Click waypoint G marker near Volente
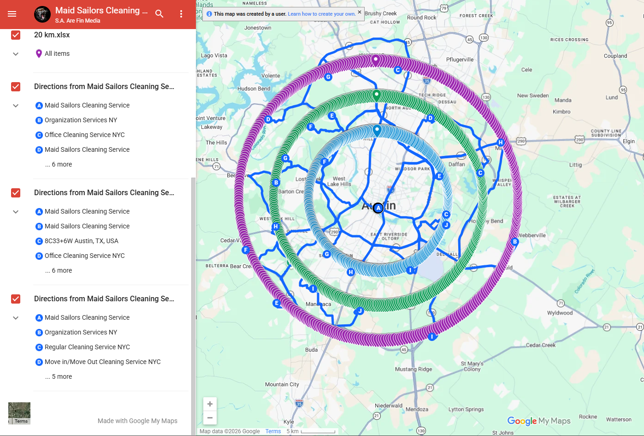Screen dimensions: 644x436 click(328, 77)
